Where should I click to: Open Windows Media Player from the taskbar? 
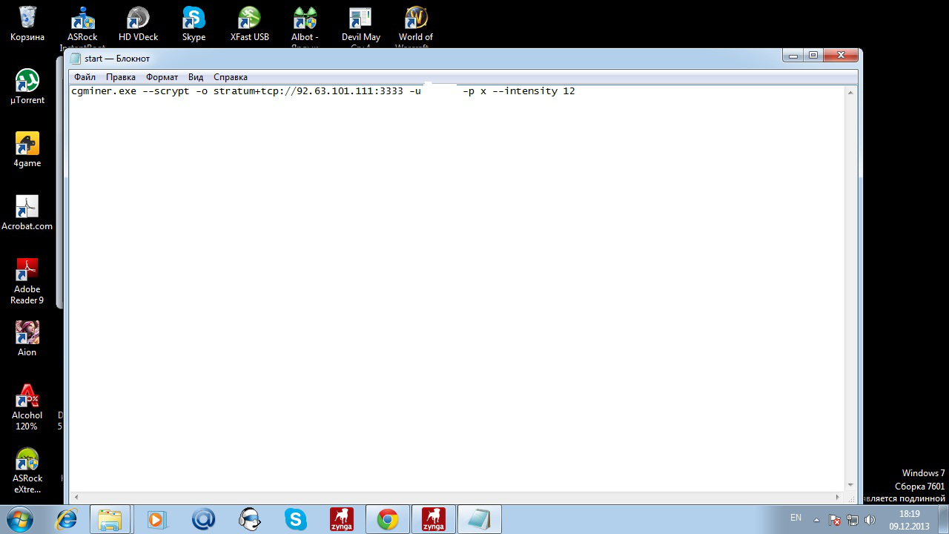[156, 519]
